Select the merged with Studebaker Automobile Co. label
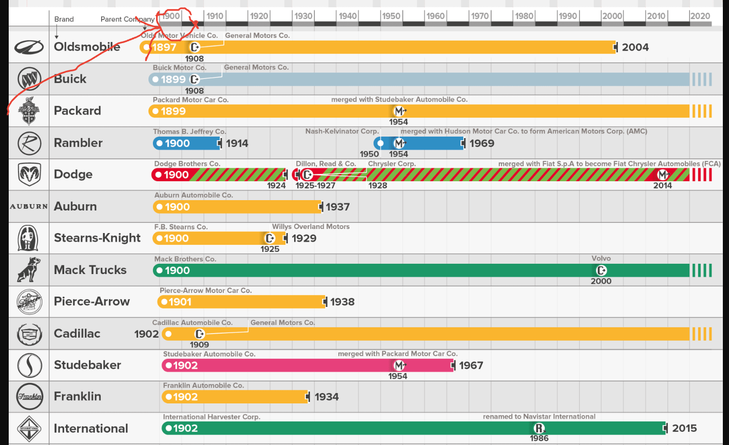 [399, 100]
